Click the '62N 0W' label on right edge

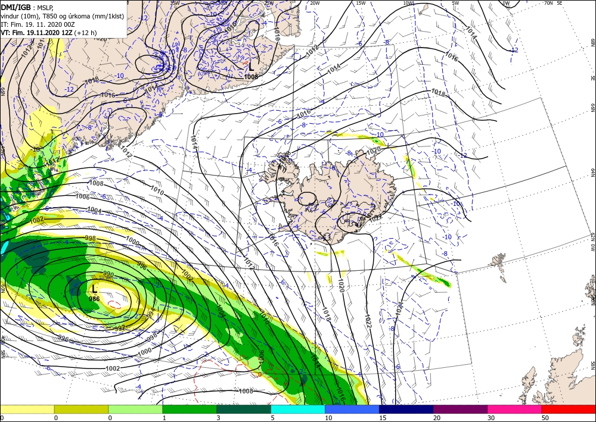592,242
